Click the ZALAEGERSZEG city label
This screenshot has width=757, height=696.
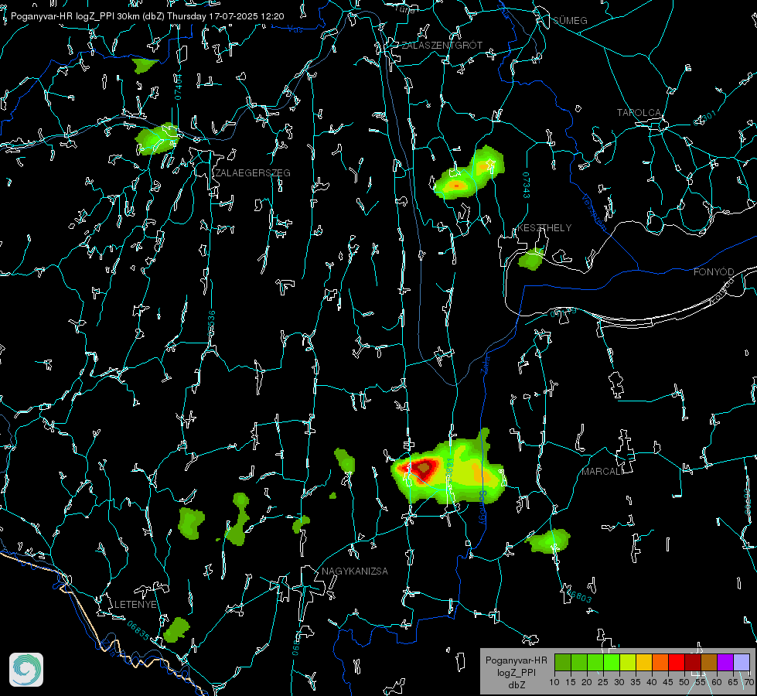point(253,173)
